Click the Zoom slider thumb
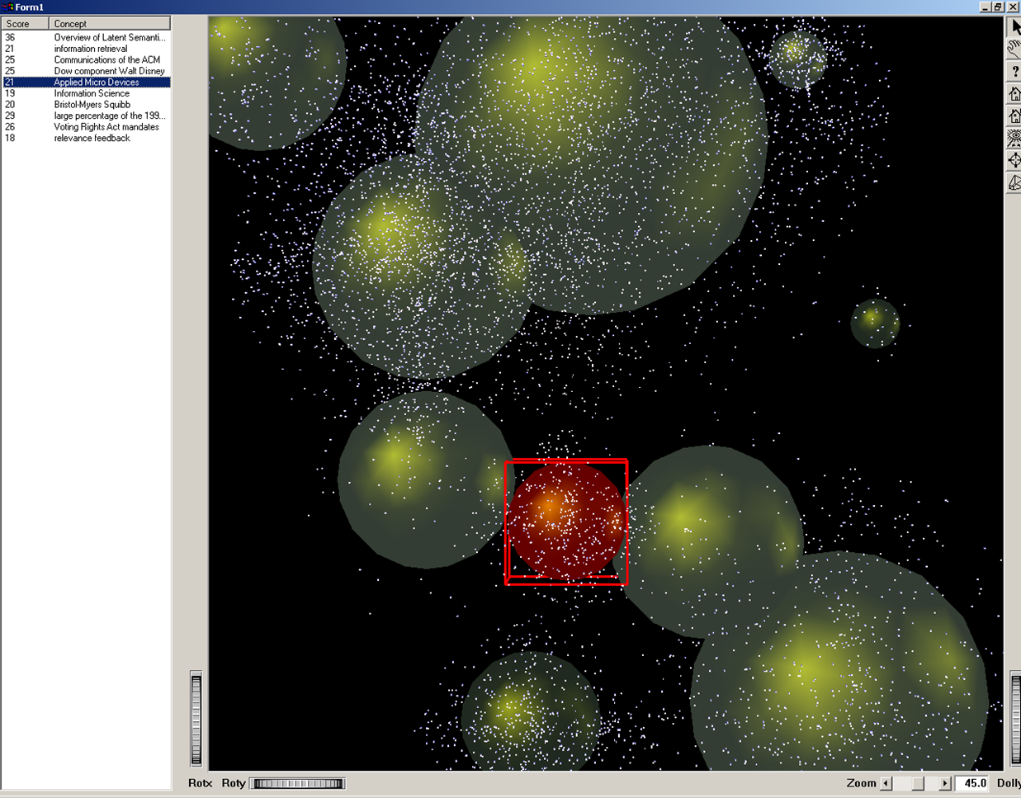 (x=917, y=783)
